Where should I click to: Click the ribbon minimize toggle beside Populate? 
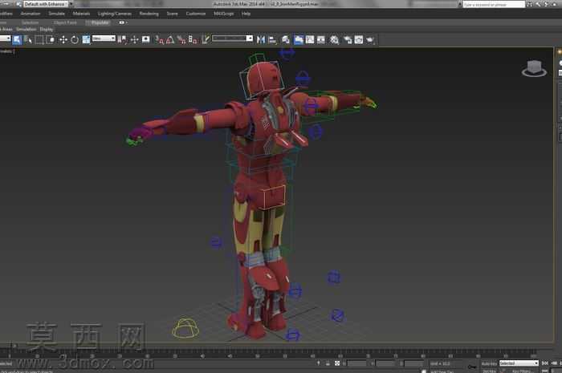pyautogui.click(x=122, y=22)
